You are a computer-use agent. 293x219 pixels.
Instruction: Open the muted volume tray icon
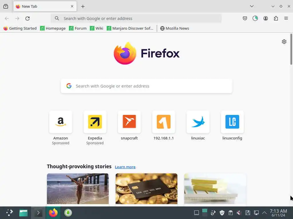tap(239, 213)
